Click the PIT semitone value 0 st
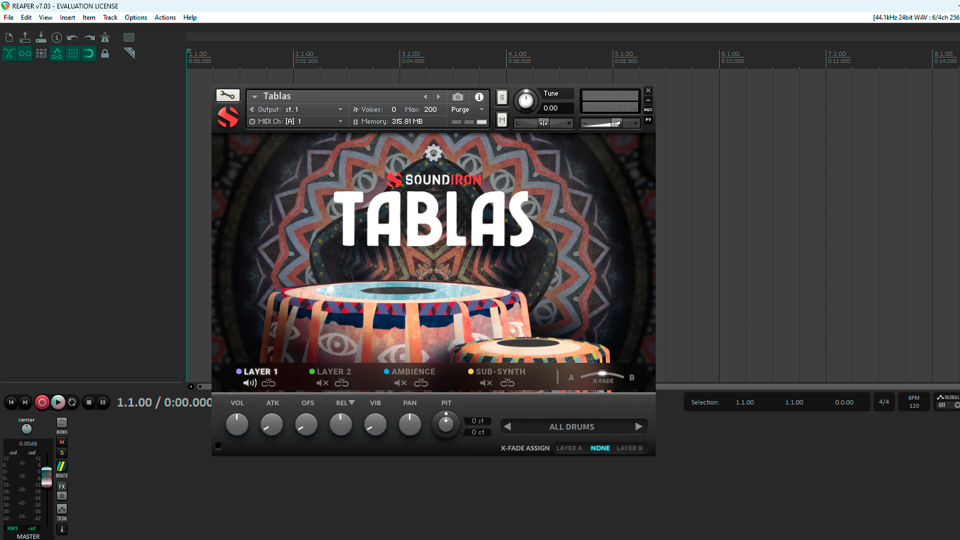 478,421
